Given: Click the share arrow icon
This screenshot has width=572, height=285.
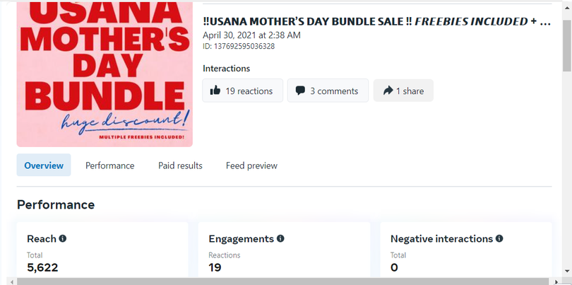Looking at the screenshot, I should point(387,91).
